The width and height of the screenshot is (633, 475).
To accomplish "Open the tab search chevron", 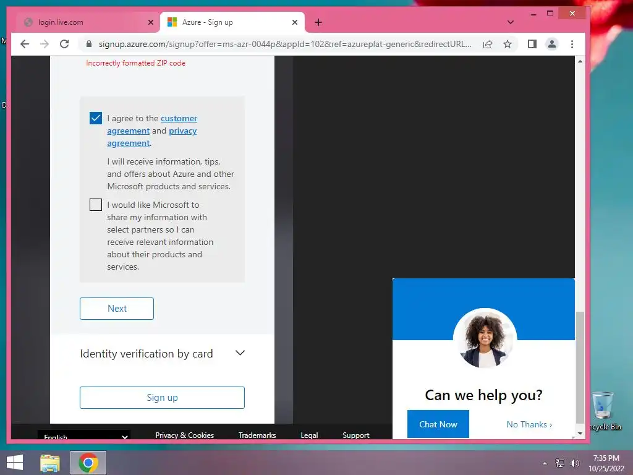I will tap(510, 22).
